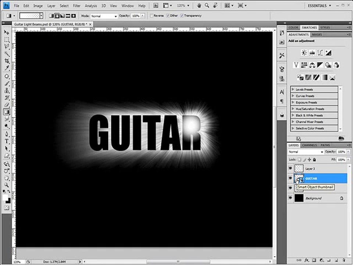The image size is (353, 265).
Task: Select the Magic Wand tool
Action: pyautogui.click(x=7, y=54)
